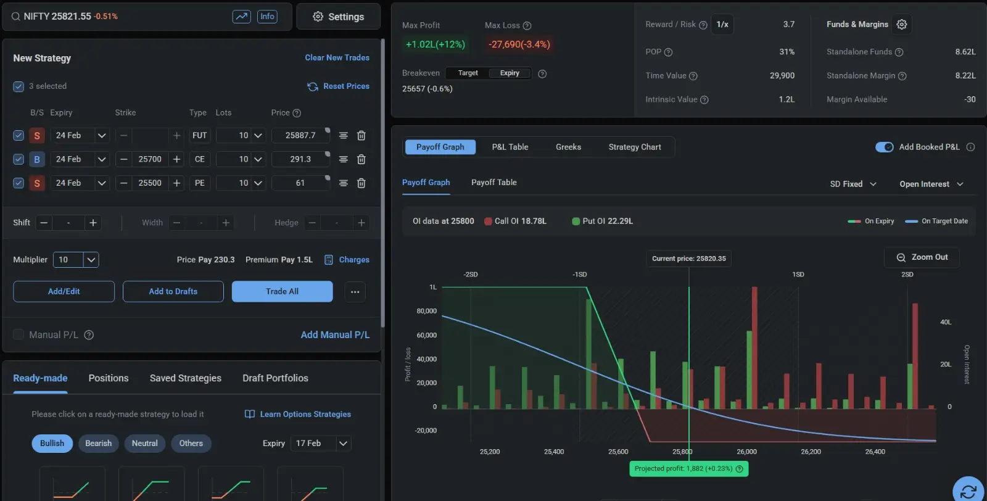Open the Funds & Margins gear settings
987x501 pixels.
[902, 25]
